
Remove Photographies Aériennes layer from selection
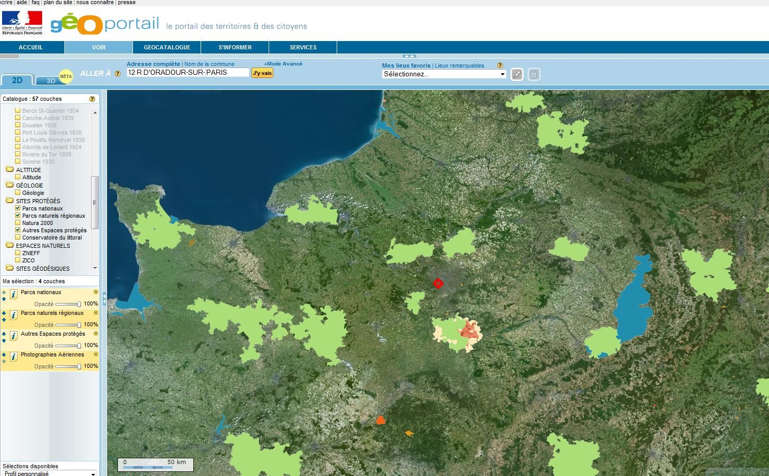point(96,354)
